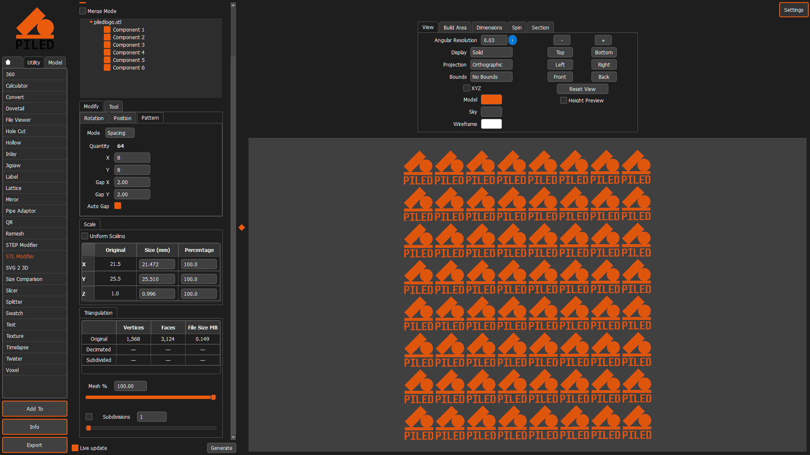Switch to the Model tab
This screenshot has width=810, height=455.
click(x=55, y=62)
